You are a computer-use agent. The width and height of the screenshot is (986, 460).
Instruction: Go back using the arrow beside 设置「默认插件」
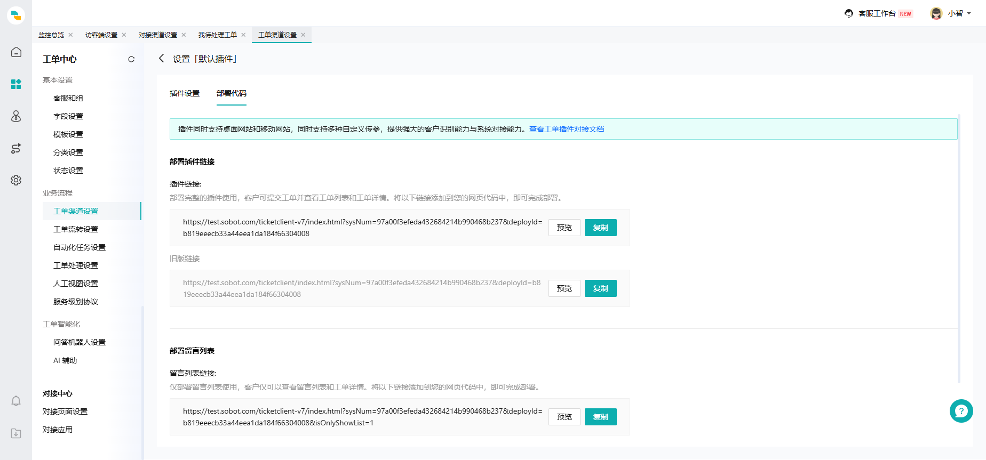pos(161,59)
